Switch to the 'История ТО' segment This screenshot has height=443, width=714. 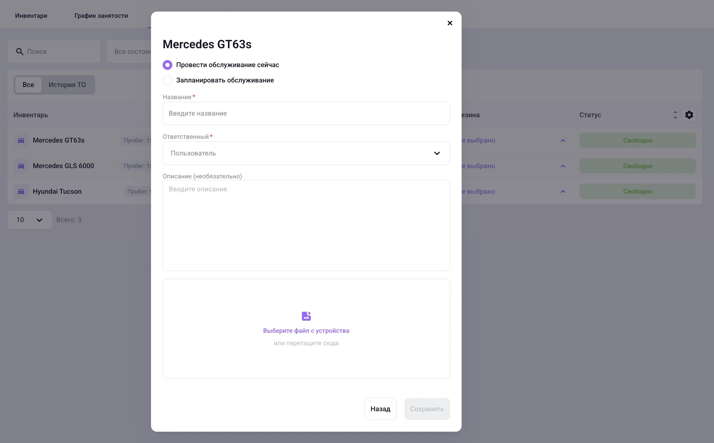[x=67, y=85]
